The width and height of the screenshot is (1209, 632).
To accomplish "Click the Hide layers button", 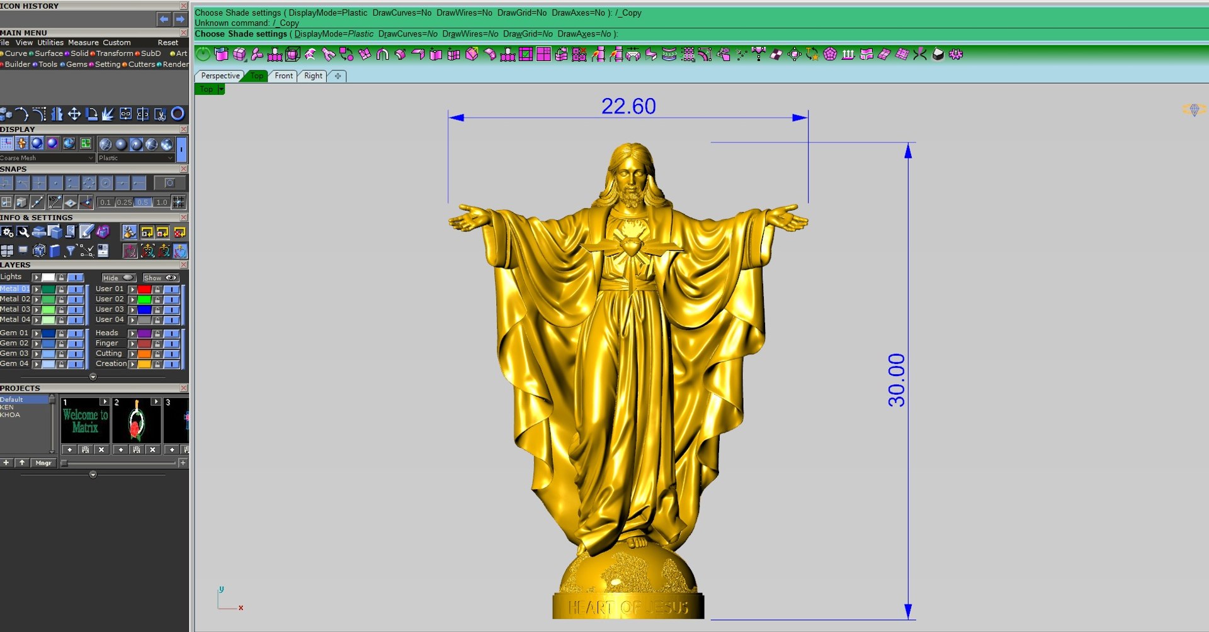I will coord(118,278).
